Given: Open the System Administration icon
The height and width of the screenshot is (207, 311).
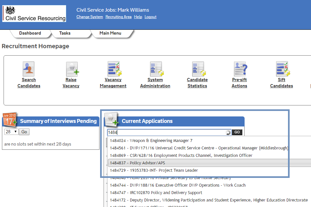Looking at the screenshot, I should 155,69.
